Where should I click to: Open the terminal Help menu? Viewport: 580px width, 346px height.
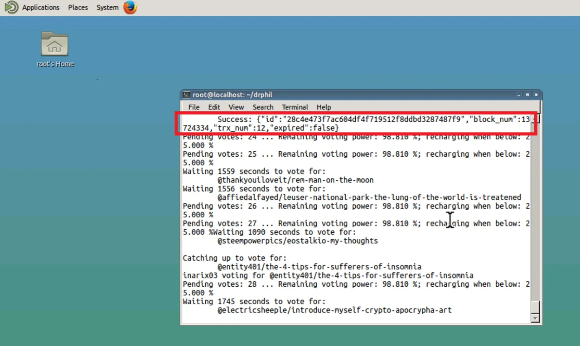coord(324,107)
